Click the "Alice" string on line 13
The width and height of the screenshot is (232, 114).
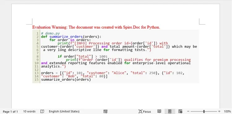pyautogui.click(x=119, y=73)
